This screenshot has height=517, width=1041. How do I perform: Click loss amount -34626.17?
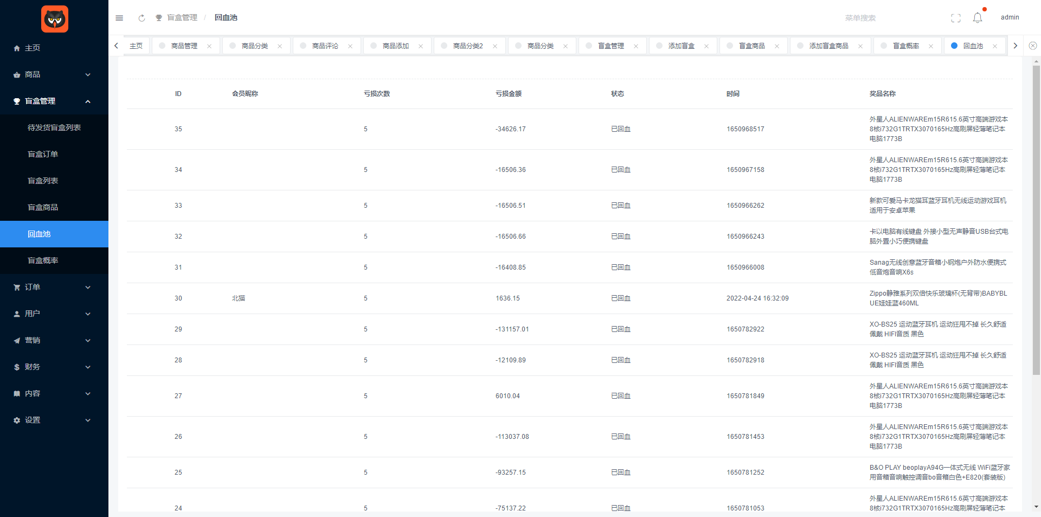tap(511, 129)
